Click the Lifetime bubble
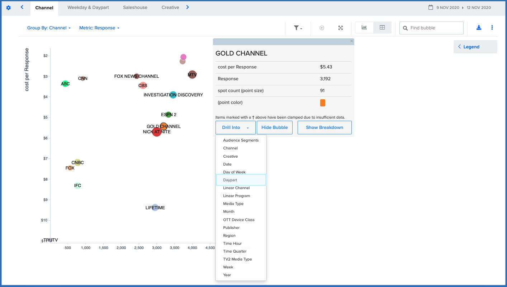The image size is (507, 287). pos(155,207)
